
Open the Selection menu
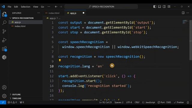(x=25, y=7)
